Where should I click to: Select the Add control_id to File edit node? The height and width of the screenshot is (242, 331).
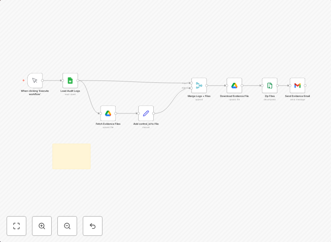click(x=146, y=113)
